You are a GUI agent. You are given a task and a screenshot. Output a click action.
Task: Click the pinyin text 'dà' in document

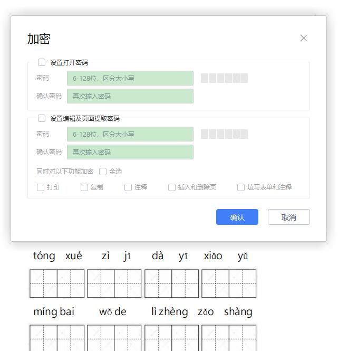coord(158,255)
